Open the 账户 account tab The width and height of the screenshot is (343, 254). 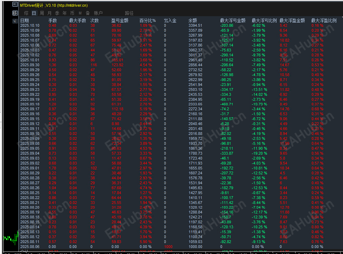pyautogui.click(x=98, y=13)
